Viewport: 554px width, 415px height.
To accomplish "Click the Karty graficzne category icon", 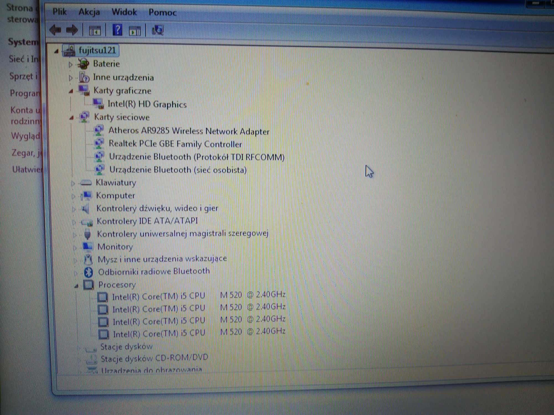I will coord(84,90).
